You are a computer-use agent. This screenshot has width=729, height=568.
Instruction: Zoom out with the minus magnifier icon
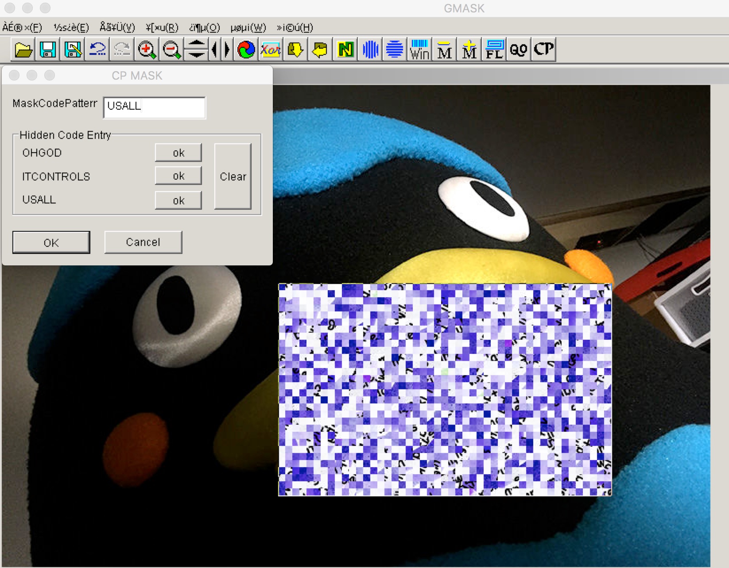pos(172,49)
